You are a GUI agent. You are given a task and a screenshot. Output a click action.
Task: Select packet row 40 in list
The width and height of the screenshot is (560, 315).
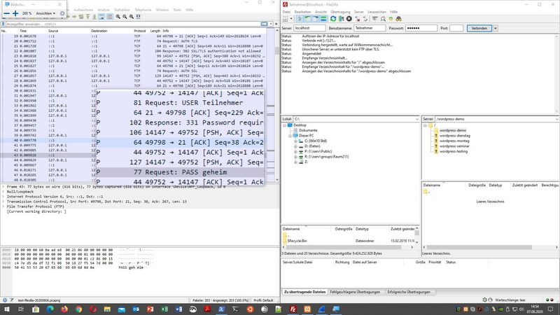click(x=48, y=141)
